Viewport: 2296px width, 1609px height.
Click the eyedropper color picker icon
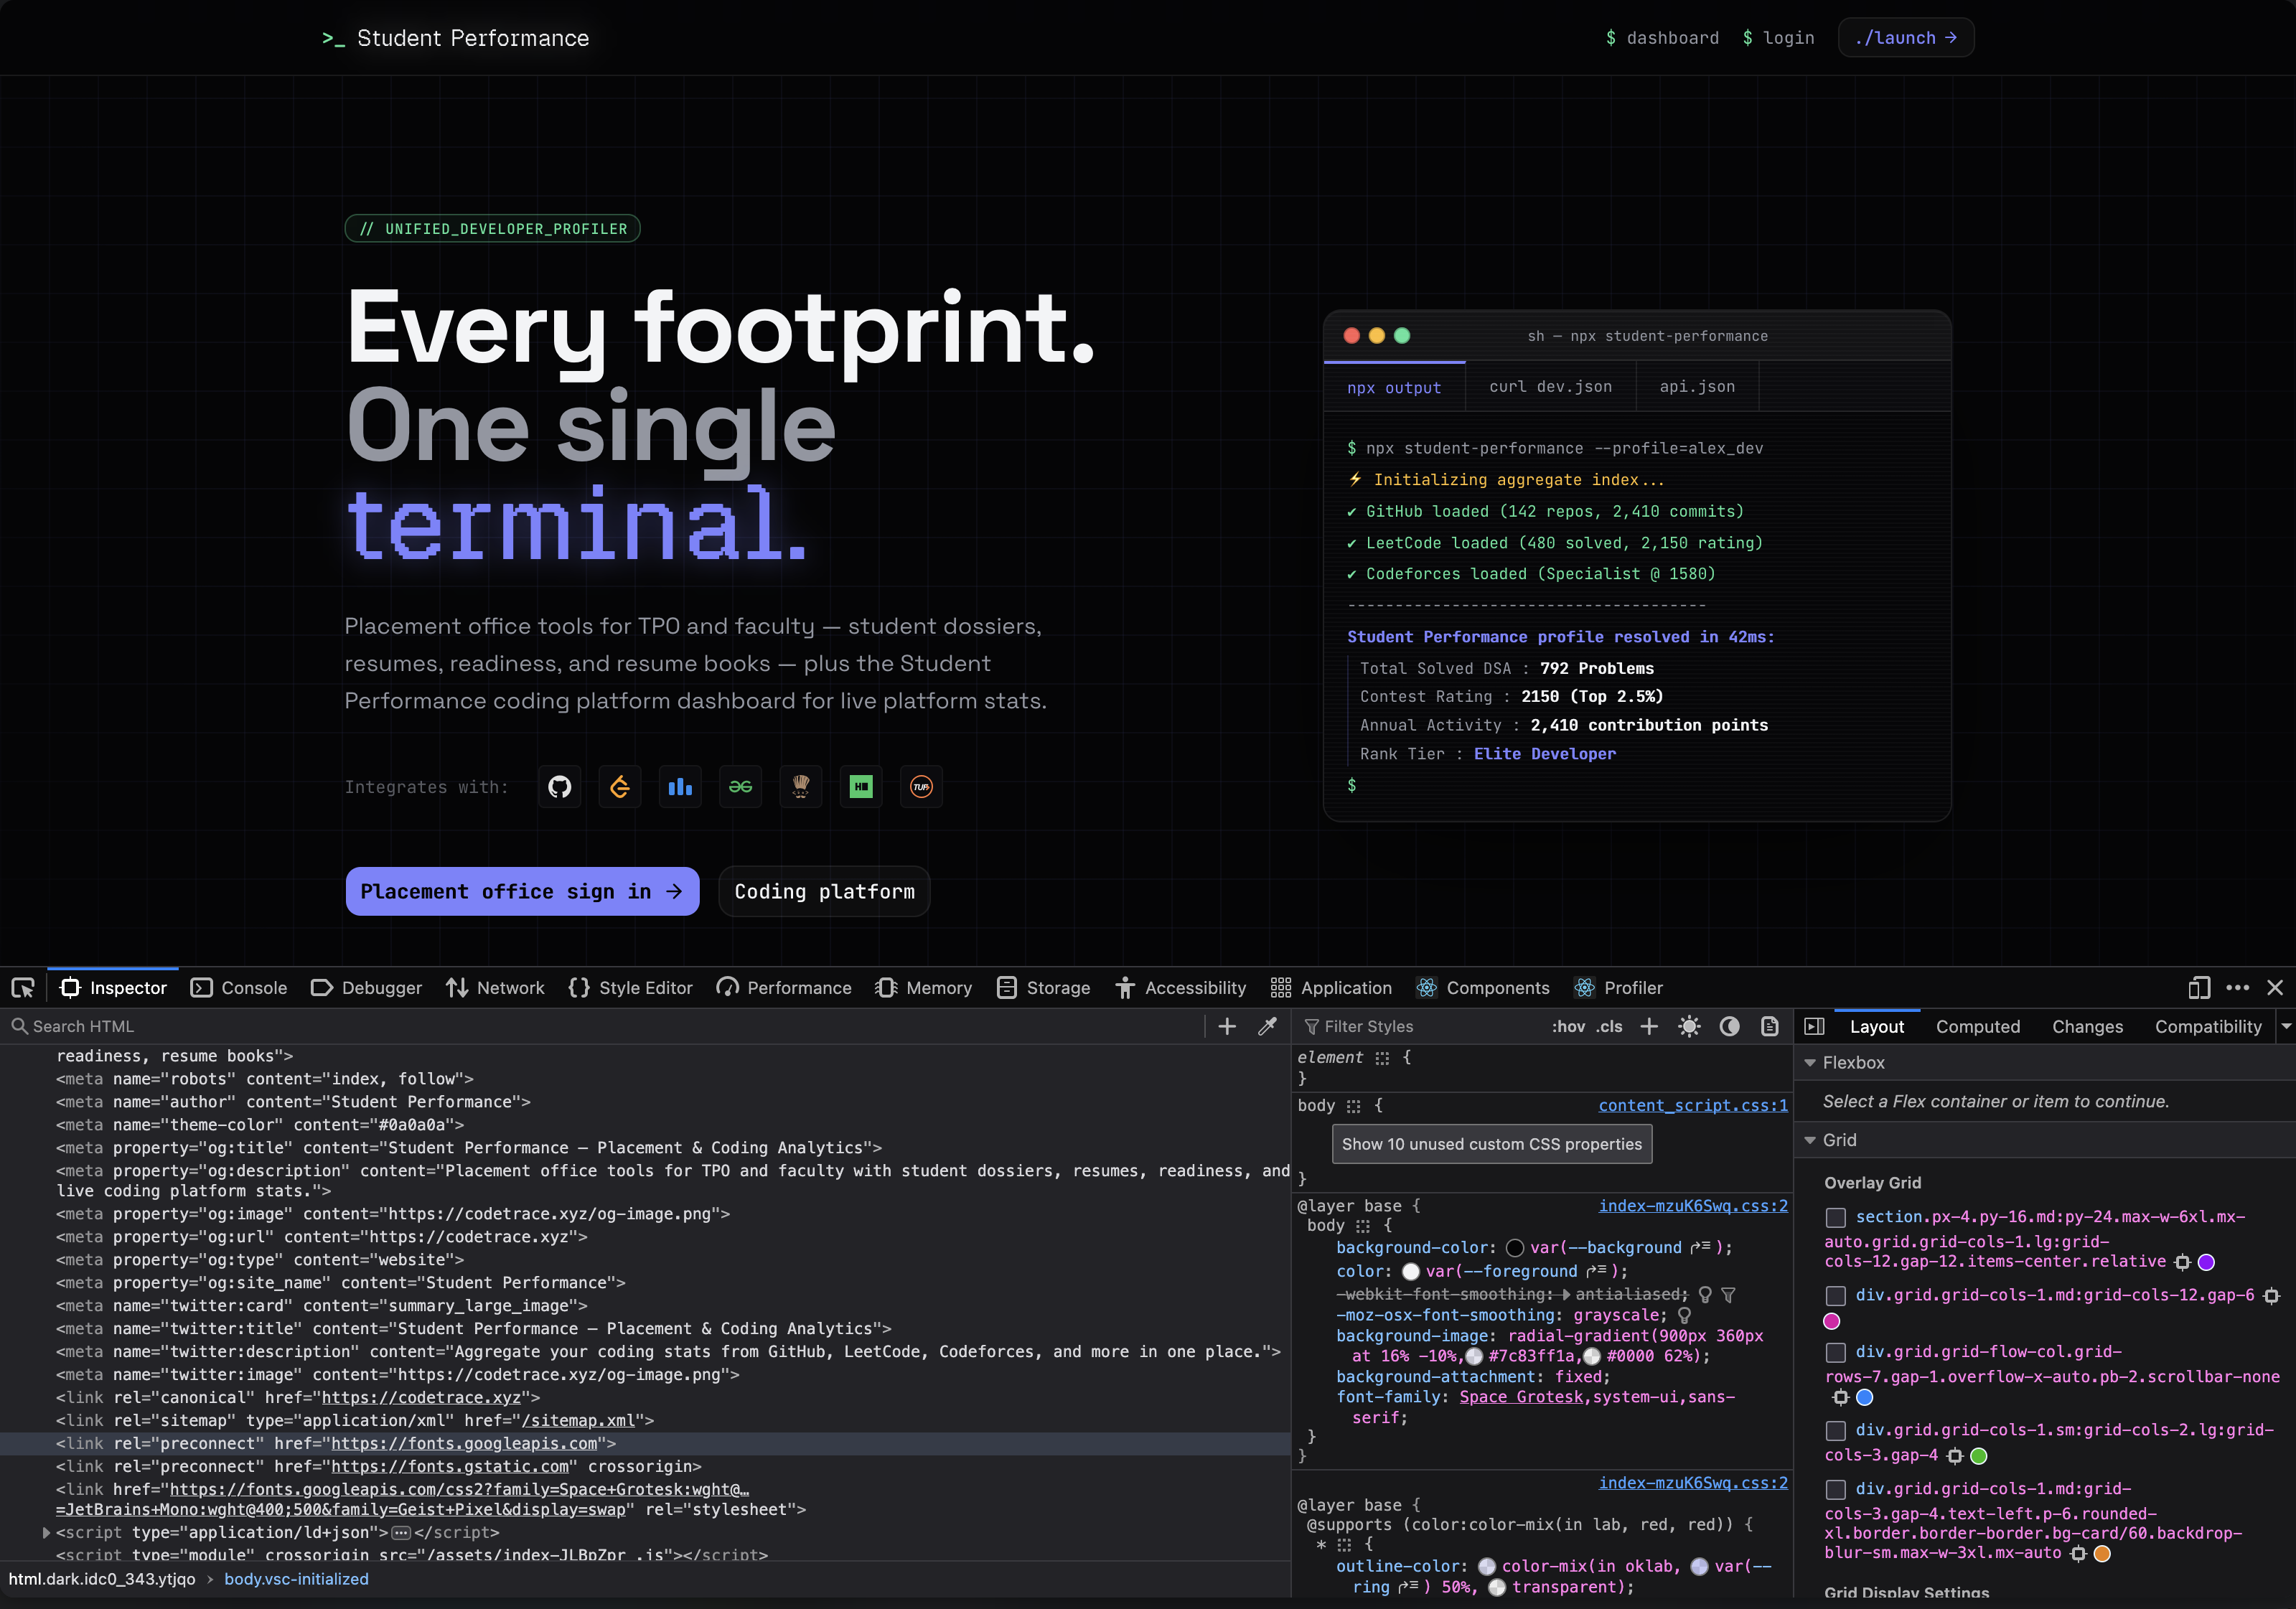(x=1267, y=1026)
